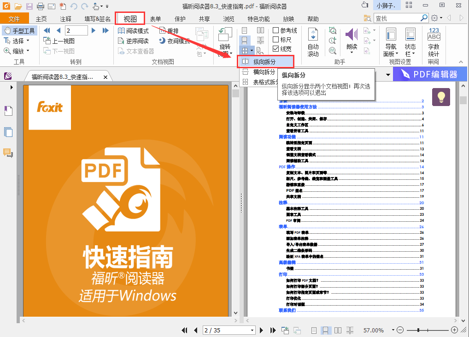Open the comments panel in left sidebar

pos(8,153)
